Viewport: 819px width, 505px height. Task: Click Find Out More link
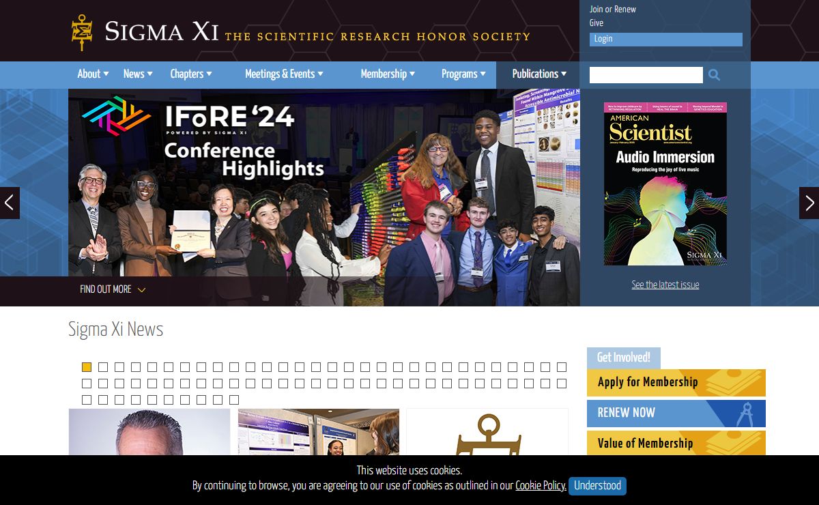pos(106,289)
